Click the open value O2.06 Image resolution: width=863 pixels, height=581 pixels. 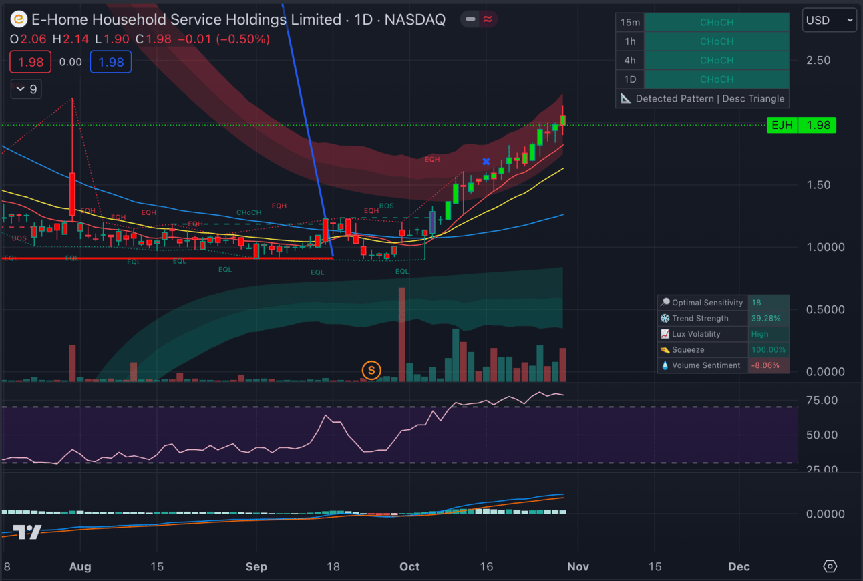pos(29,39)
